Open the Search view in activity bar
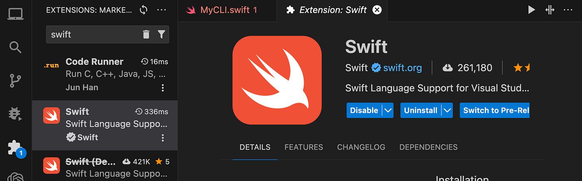The height and width of the screenshot is (181, 582). click(15, 47)
